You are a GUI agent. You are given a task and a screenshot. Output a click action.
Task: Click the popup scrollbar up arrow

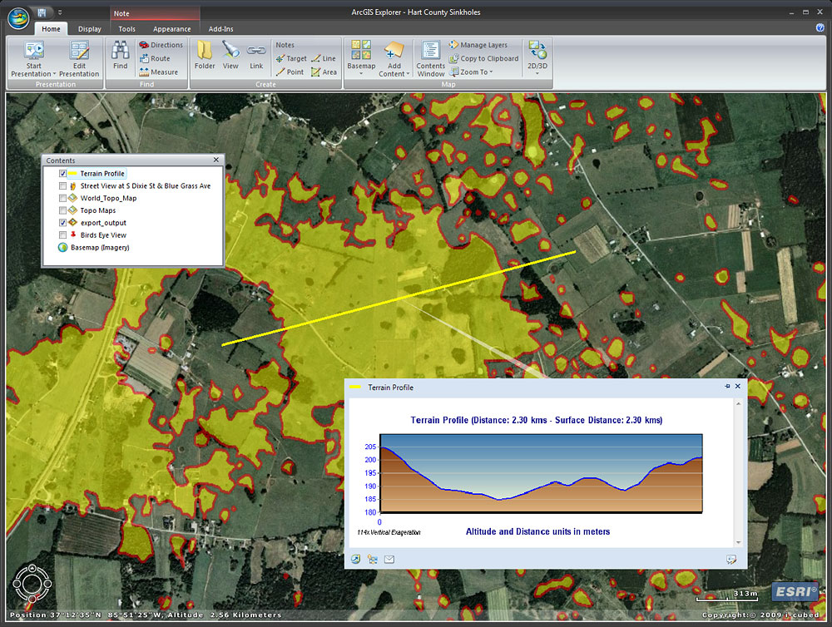tap(738, 404)
